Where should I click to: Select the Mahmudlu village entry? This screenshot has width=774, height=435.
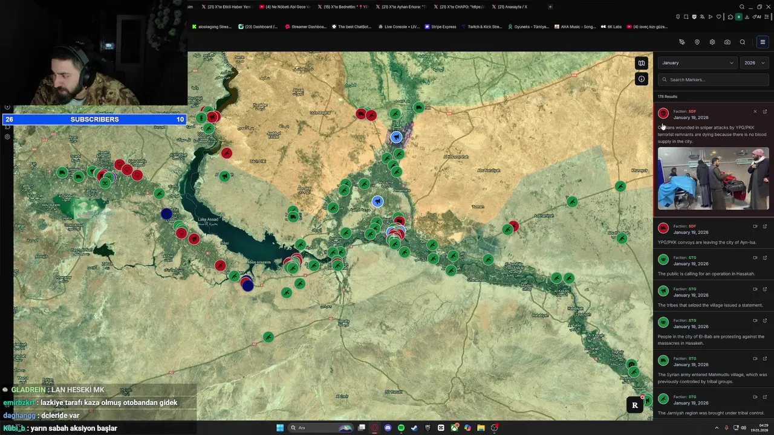click(714, 370)
